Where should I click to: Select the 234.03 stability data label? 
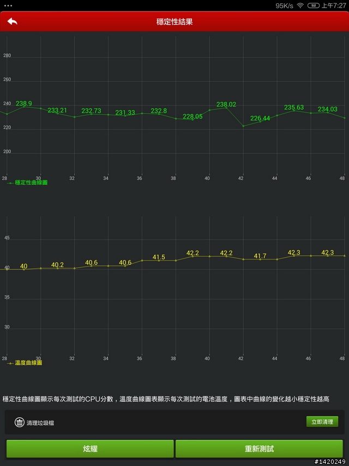[x=328, y=109]
